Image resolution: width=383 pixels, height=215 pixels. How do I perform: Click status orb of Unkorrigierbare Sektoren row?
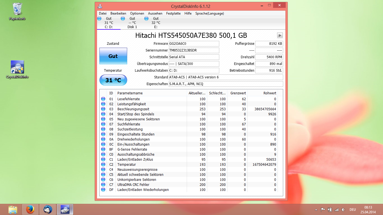(103, 179)
